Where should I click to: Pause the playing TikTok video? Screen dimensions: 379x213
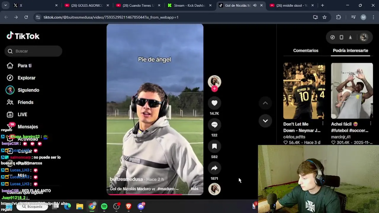coord(155,109)
